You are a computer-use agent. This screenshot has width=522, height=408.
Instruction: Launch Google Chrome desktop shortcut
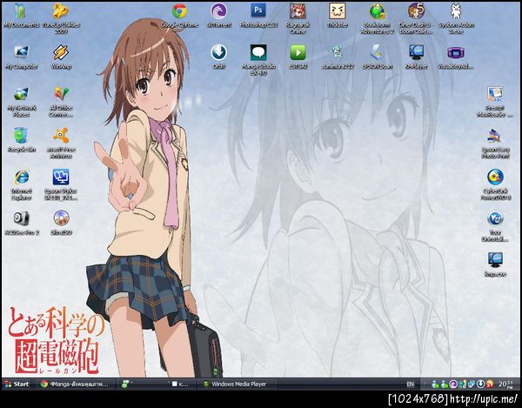pos(179,16)
